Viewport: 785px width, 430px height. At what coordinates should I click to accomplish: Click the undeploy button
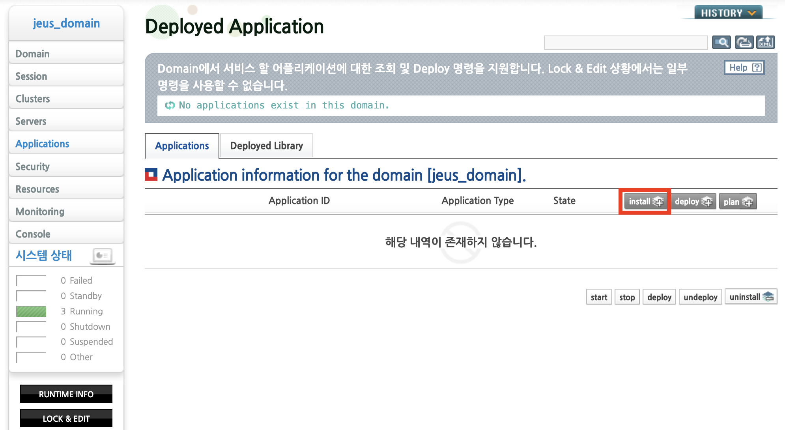point(700,297)
